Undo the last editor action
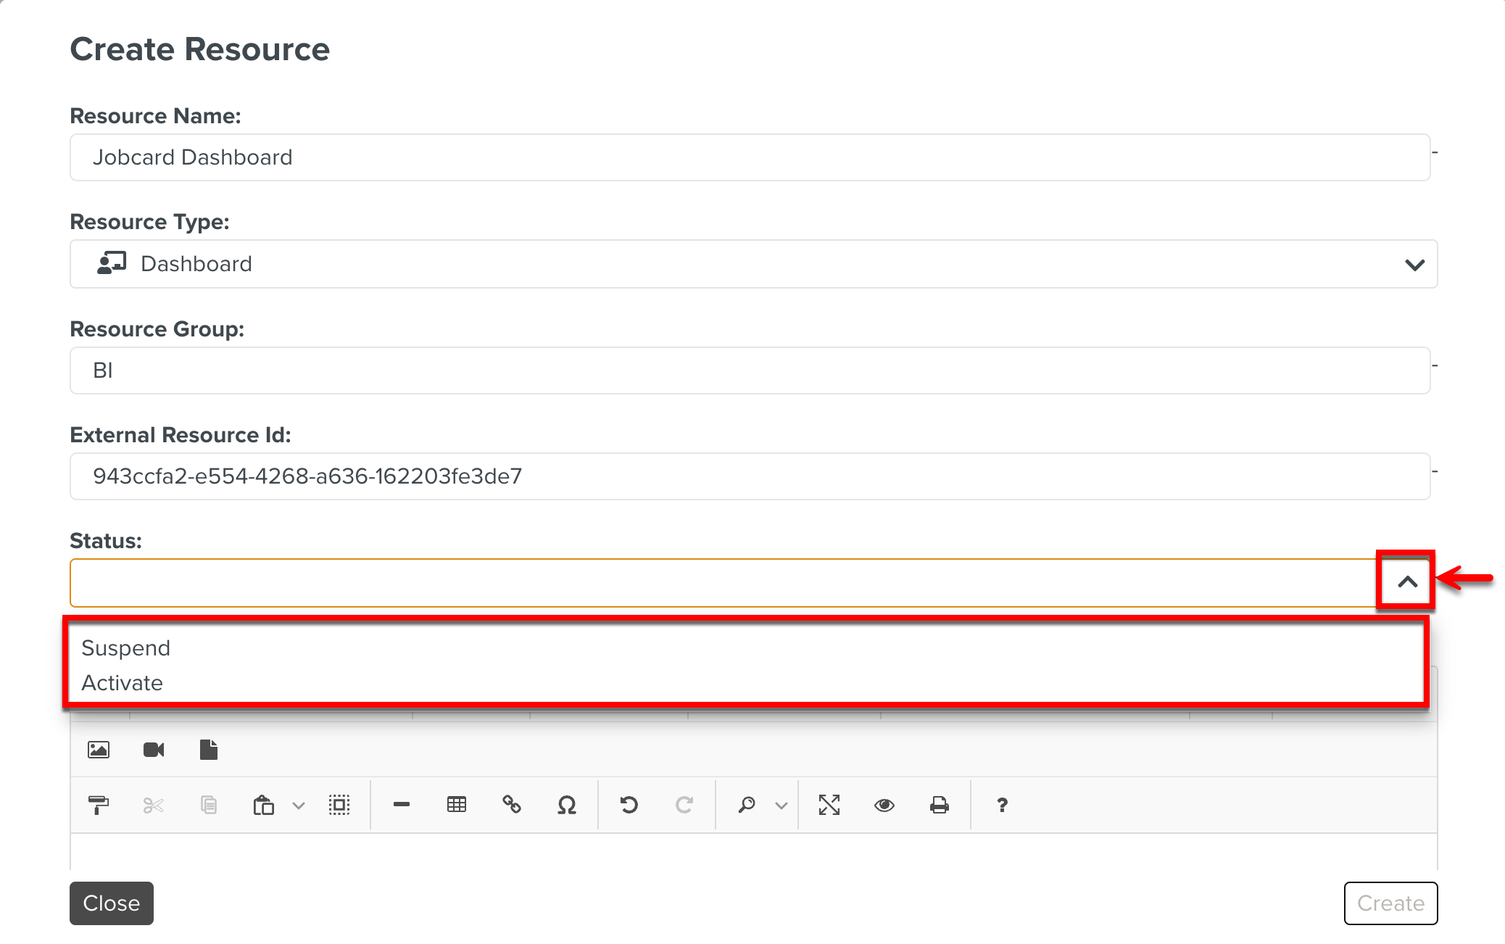Image resolution: width=1505 pixels, height=944 pixels. (x=629, y=805)
